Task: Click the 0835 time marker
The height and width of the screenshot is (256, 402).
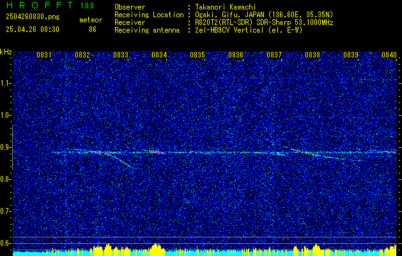Action: coord(197,54)
